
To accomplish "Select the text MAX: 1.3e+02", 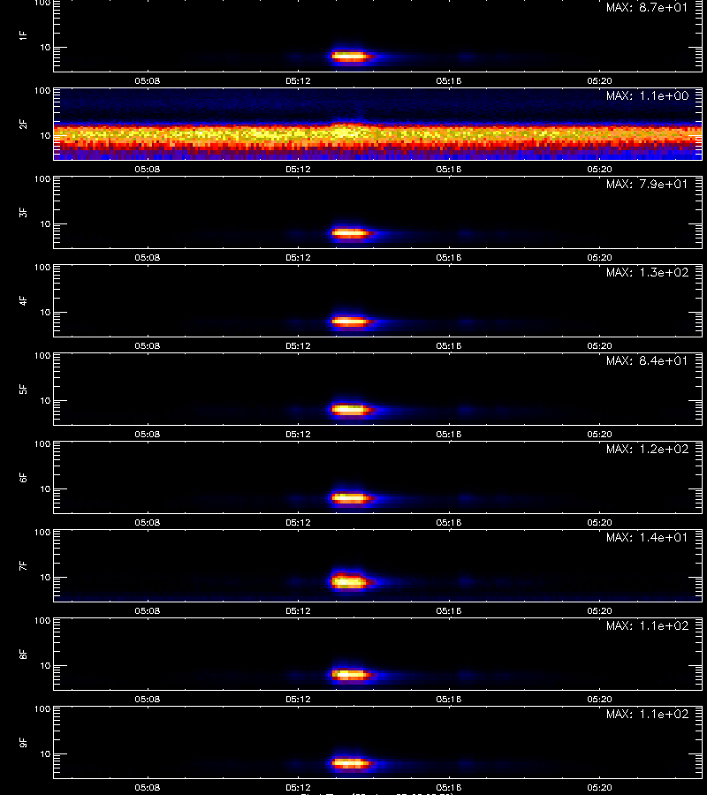I will [647, 272].
